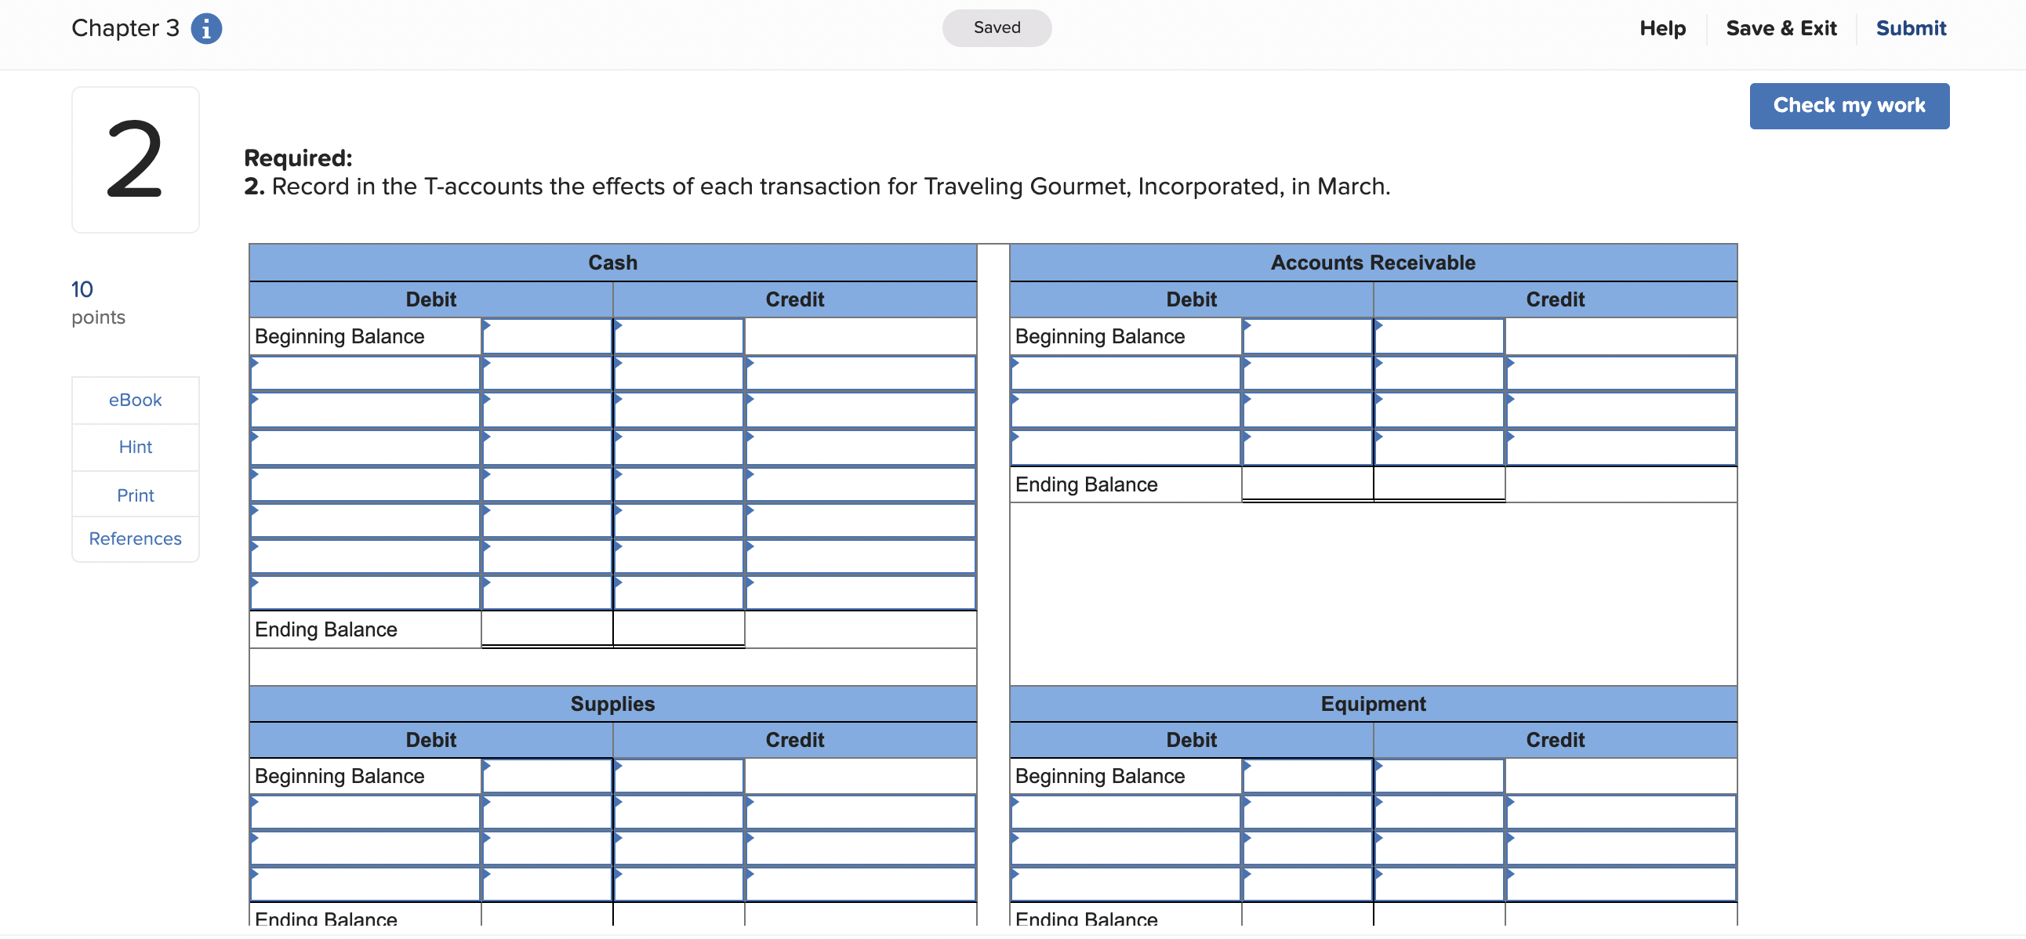Open first Accounts Receivable debit description dropdown
Screen dimensions: 2026x939
point(1124,374)
